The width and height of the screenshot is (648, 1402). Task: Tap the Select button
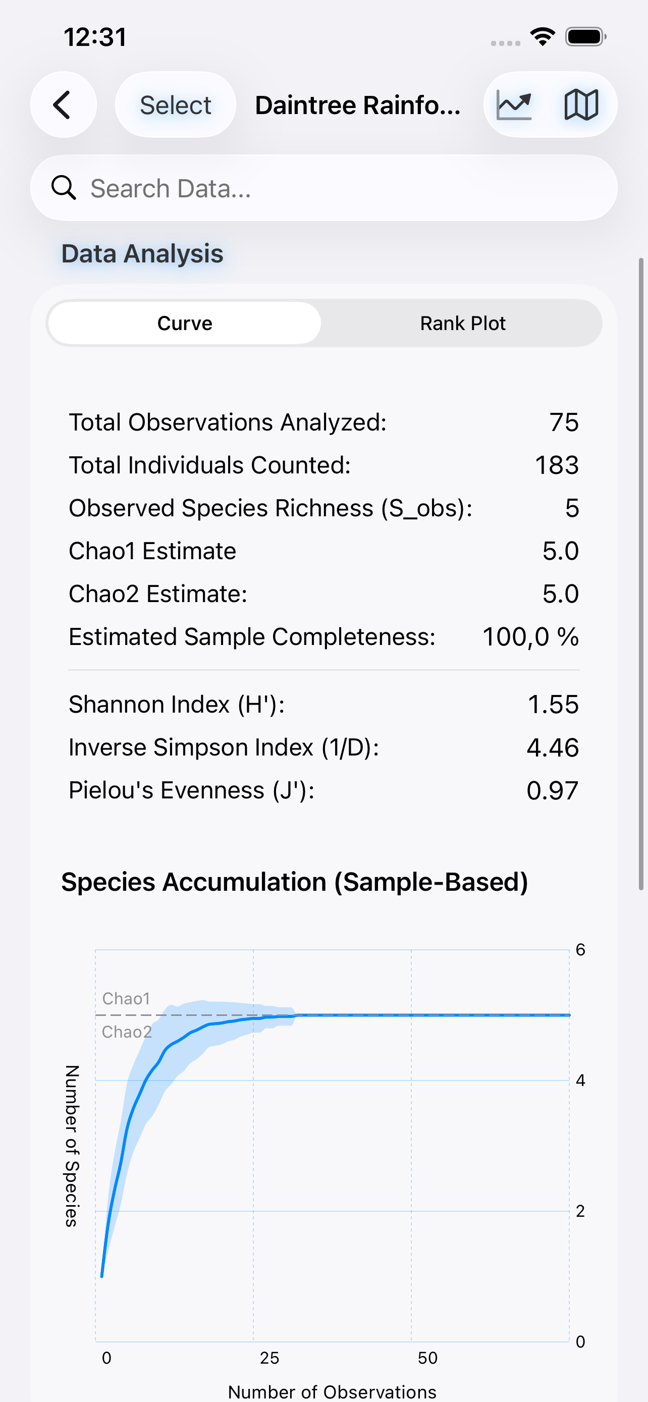coord(175,104)
